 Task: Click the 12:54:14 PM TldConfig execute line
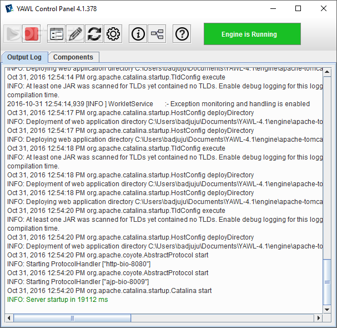click(x=116, y=77)
